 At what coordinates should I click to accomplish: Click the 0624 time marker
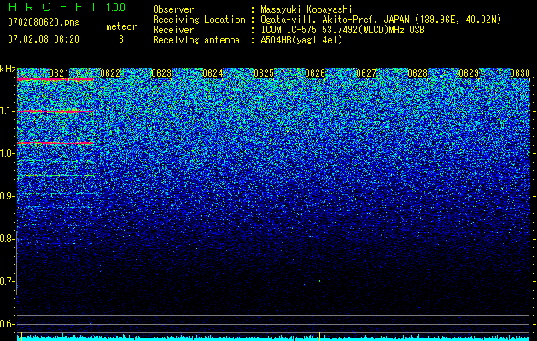(x=213, y=73)
